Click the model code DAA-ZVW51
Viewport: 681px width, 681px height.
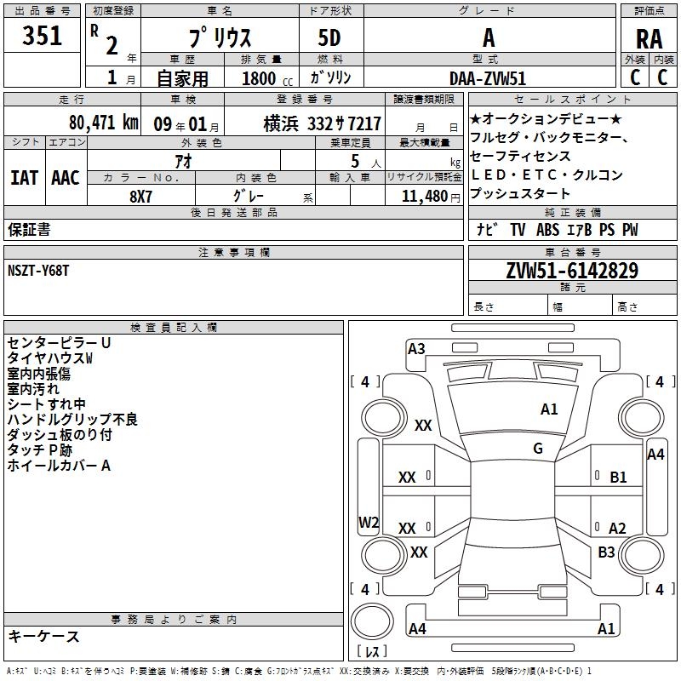point(488,78)
